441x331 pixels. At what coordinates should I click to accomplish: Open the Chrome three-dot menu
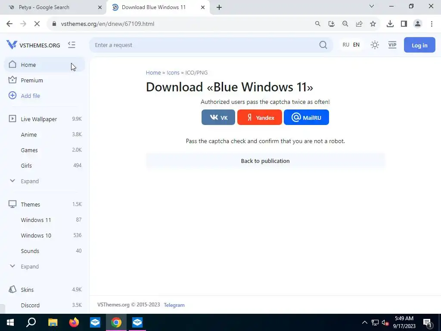[432, 24]
